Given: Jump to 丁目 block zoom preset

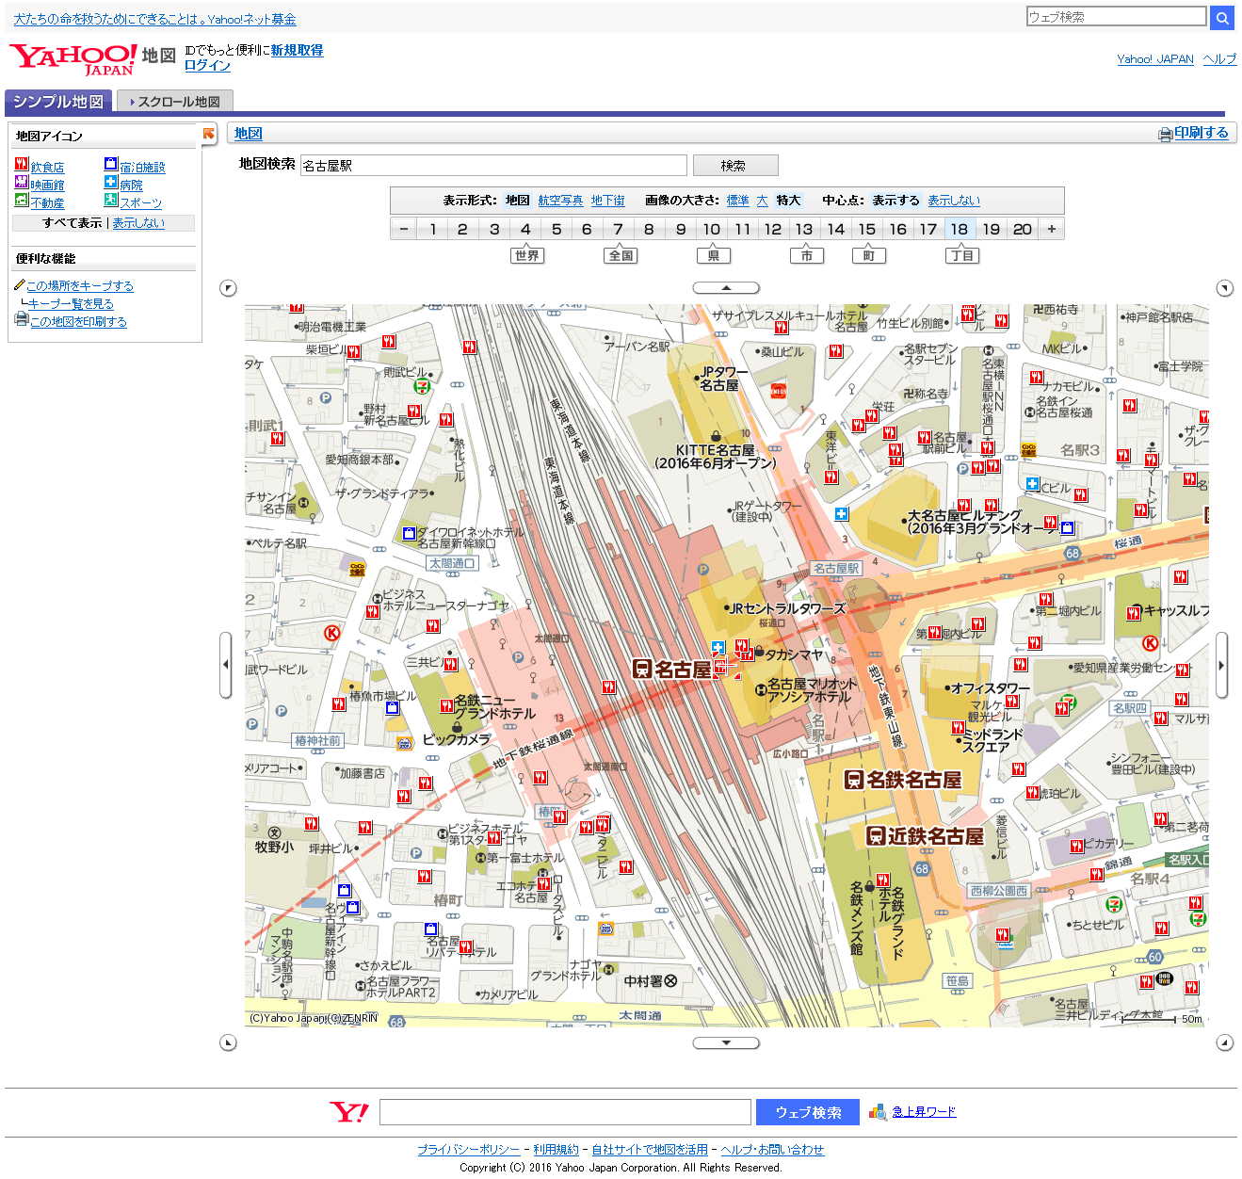Looking at the screenshot, I should coord(962,255).
